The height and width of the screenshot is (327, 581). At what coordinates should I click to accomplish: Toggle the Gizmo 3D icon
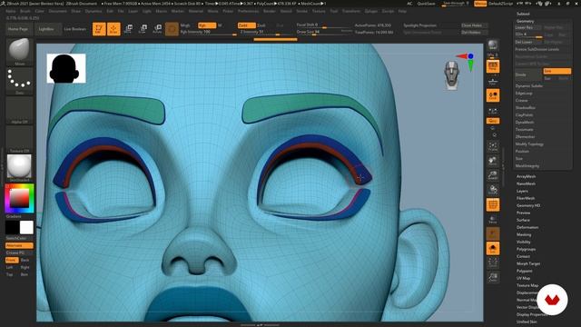pos(172,29)
